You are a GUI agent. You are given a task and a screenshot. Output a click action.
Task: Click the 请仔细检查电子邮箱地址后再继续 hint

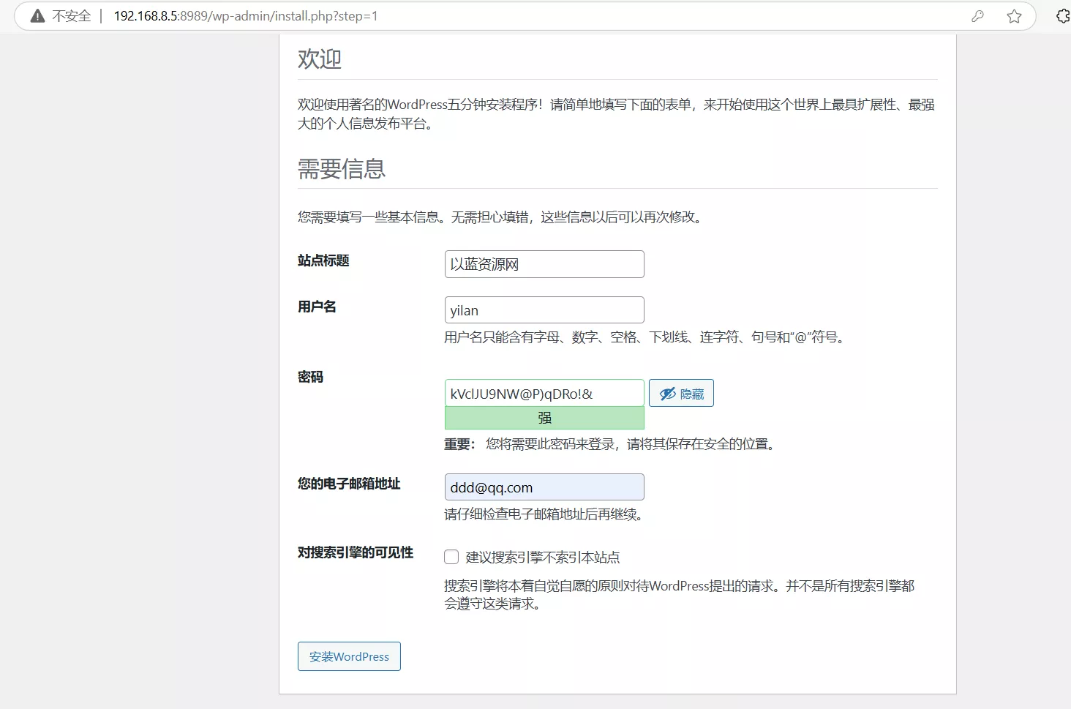coord(546,514)
